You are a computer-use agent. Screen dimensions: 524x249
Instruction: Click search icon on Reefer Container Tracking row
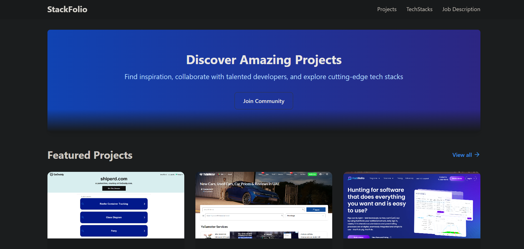pos(83,204)
